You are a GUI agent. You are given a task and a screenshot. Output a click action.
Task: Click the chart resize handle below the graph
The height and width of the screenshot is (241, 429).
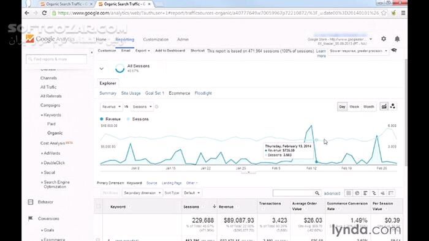pos(248,172)
